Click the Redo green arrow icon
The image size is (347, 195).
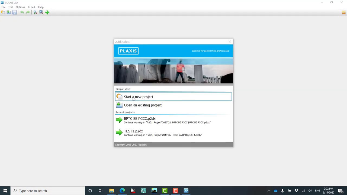28,12
